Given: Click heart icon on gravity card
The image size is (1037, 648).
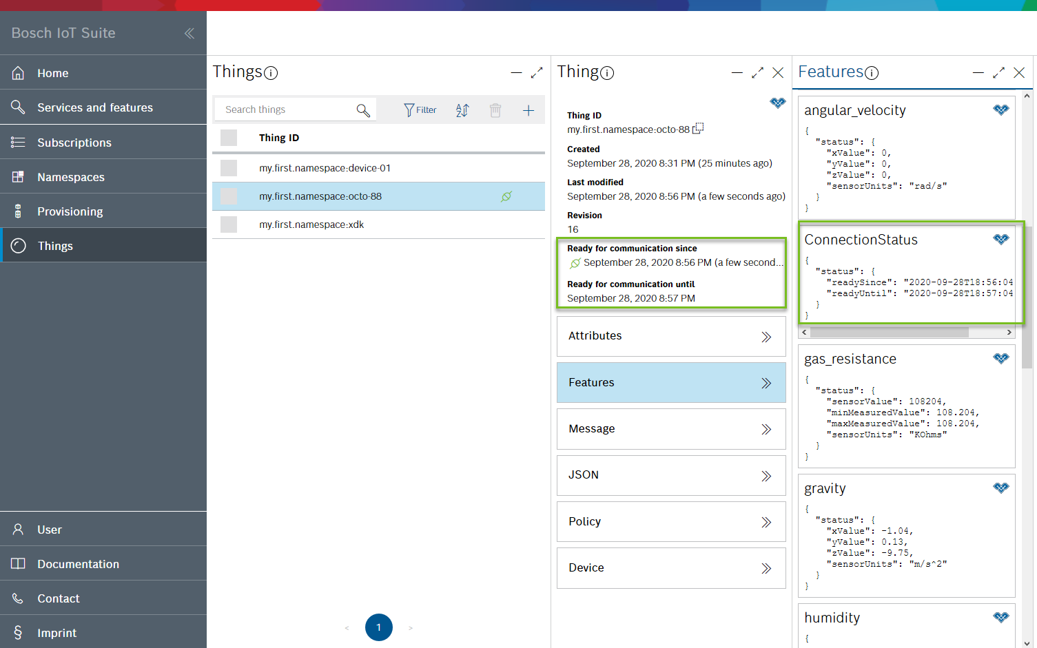Looking at the screenshot, I should coord(1001,488).
